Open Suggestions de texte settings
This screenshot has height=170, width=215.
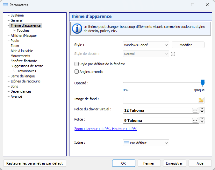pyautogui.click(x=27, y=66)
